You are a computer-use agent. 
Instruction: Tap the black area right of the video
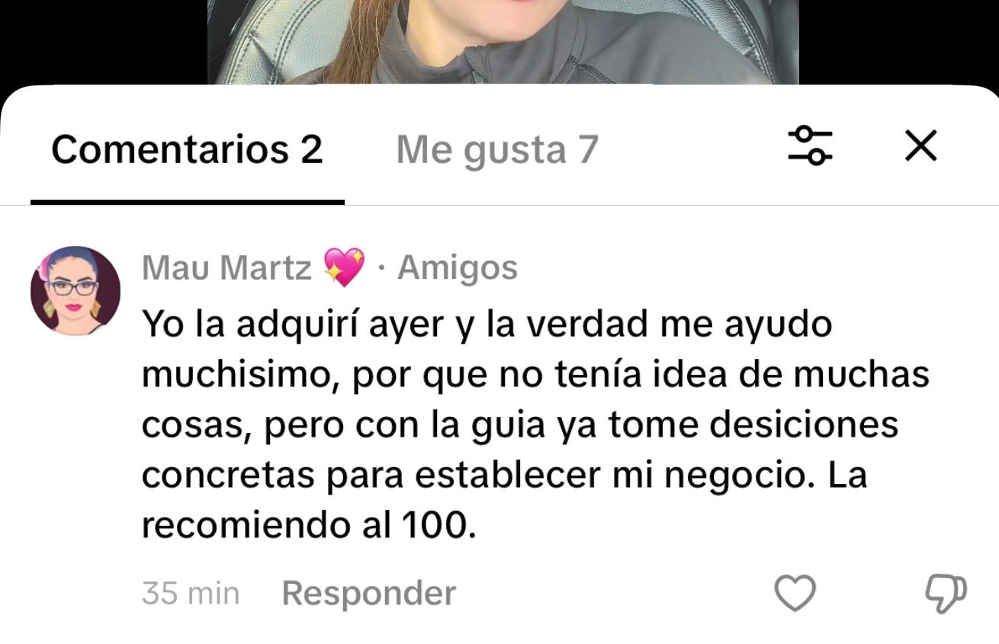tap(898, 42)
